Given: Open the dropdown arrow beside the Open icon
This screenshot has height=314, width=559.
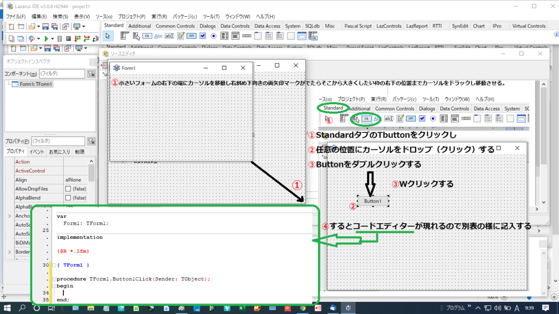Looking at the screenshot, I should click(x=38, y=27).
